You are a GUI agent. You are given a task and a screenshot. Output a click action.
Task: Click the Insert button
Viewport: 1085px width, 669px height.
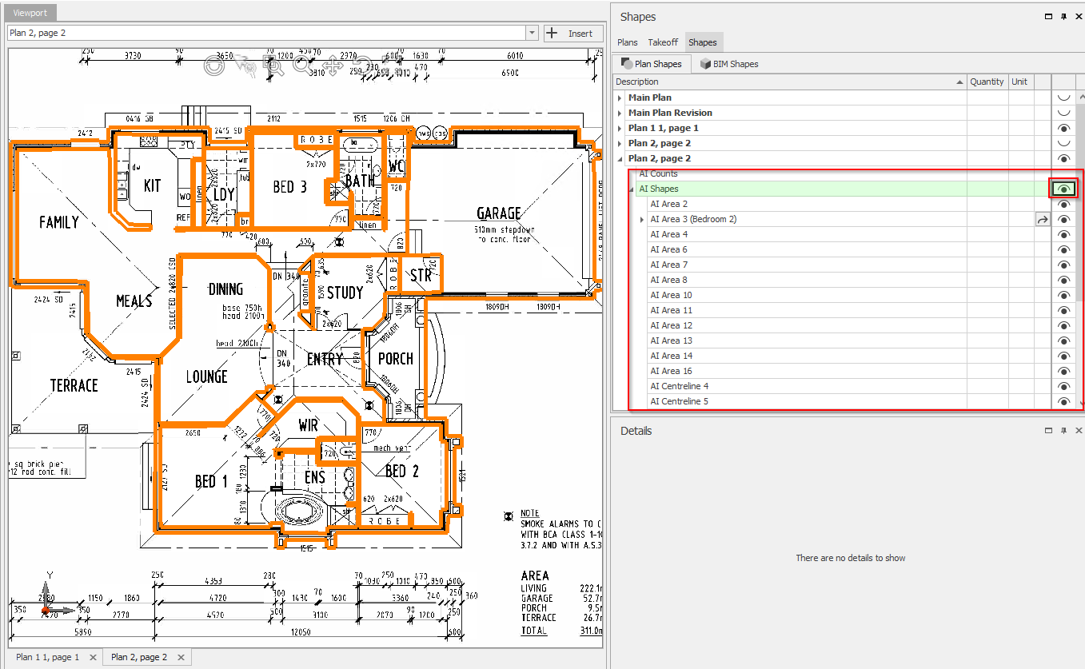573,33
